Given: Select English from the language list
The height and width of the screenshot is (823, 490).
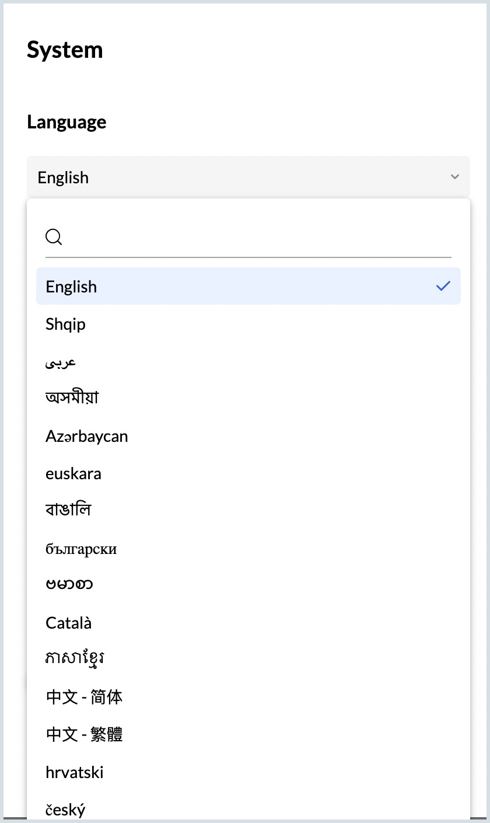Looking at the screenshot, I should [71, 287].
